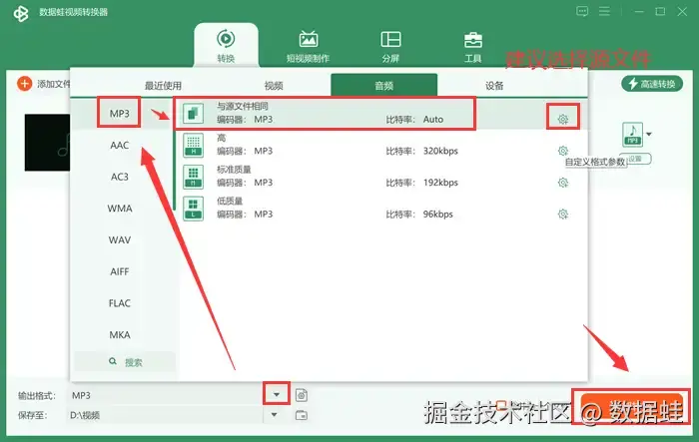Switch to the 视频 format tab
This screenshot has height=442, width=699.
coord(274,85)
